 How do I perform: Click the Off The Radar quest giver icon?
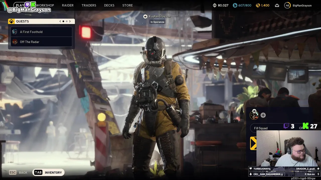(x=15, y=42)
